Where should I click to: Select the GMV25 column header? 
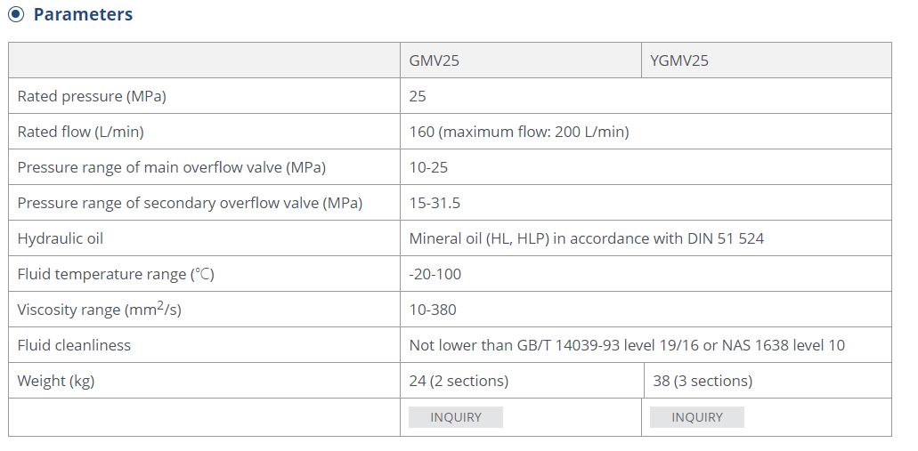435,61
